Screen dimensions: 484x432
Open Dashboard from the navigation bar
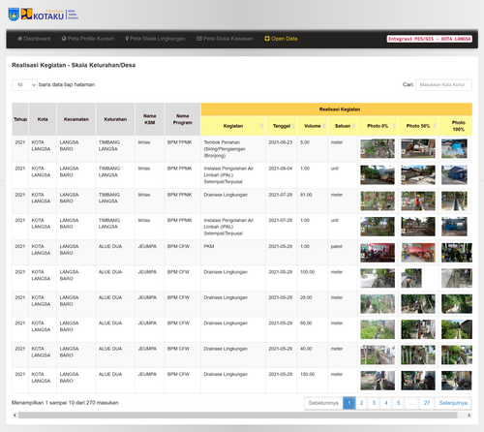click(x=34, y=39)
